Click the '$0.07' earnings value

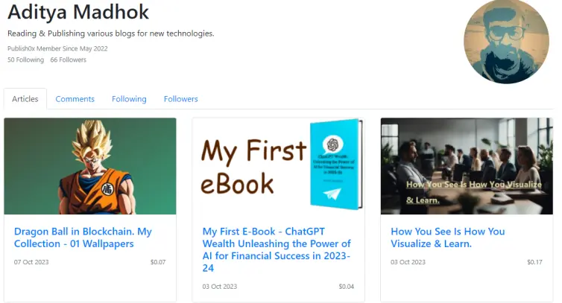(158, 262)
